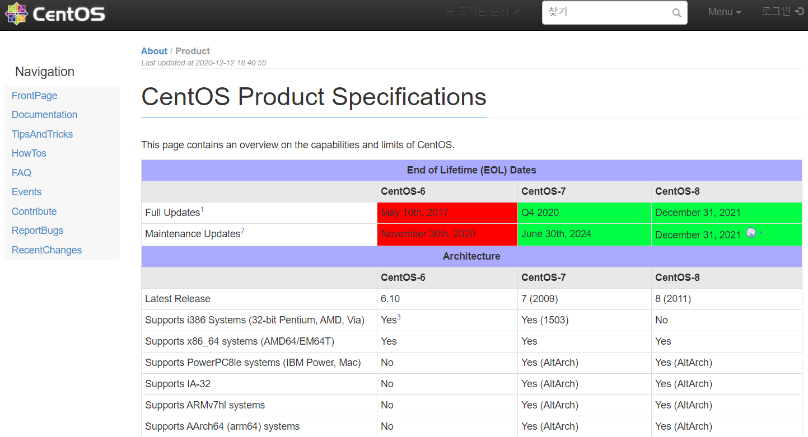Click the pencil icon beside 못 고치는 문서
Image resolution: width=808 pixels, height=437 pixels.
(517, 11)
